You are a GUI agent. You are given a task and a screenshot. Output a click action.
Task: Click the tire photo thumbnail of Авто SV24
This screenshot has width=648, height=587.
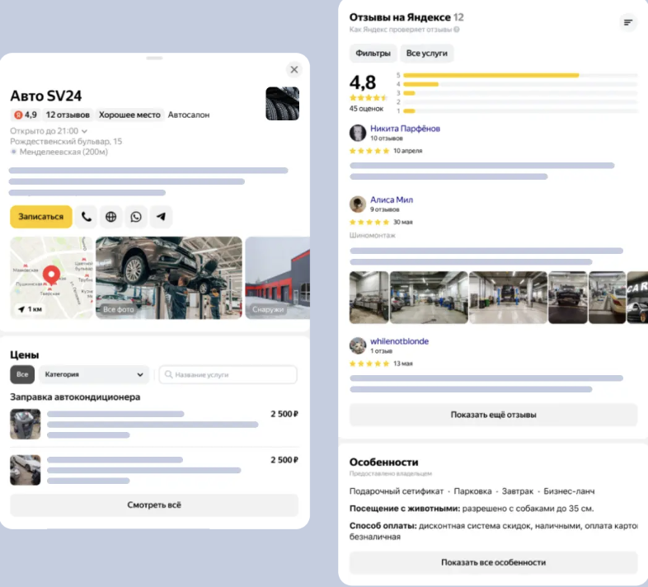pyautogui.click(x=282, y=103)
